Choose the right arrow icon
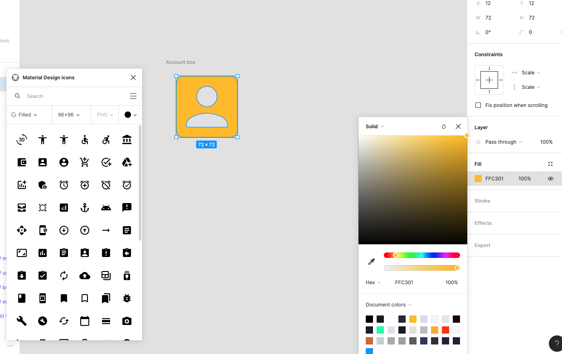Image resolution: width=562 pixels, height=354 pixels. (106, 230)
